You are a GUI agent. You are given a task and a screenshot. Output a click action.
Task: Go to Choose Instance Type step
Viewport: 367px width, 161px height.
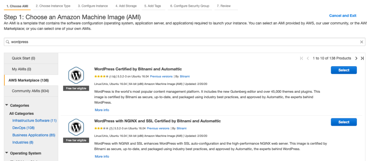[53, 6]
